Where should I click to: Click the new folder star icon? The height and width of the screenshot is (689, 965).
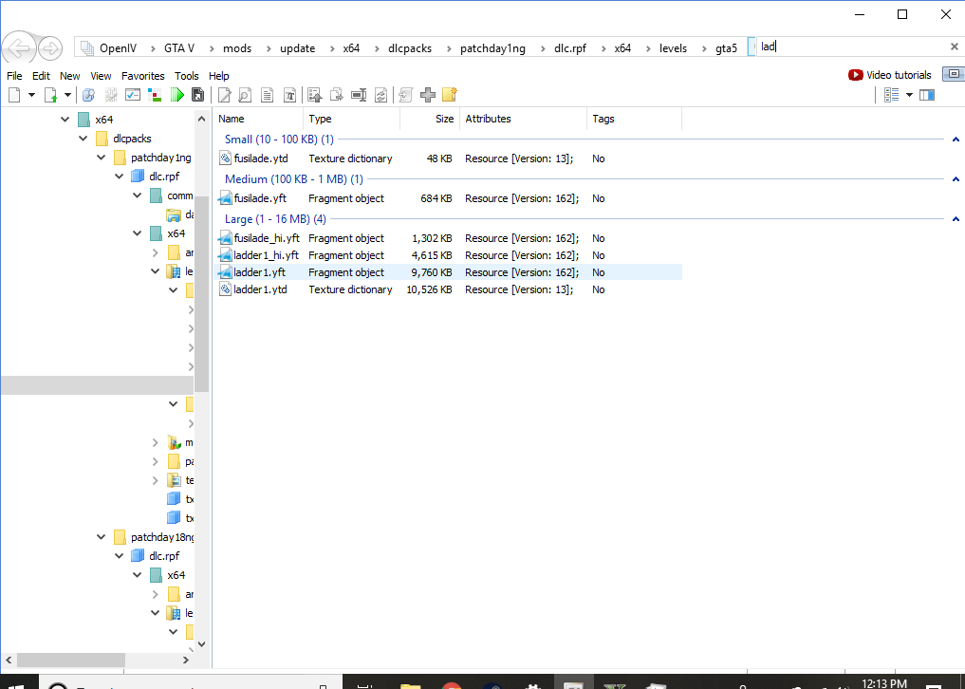(450, 94)
